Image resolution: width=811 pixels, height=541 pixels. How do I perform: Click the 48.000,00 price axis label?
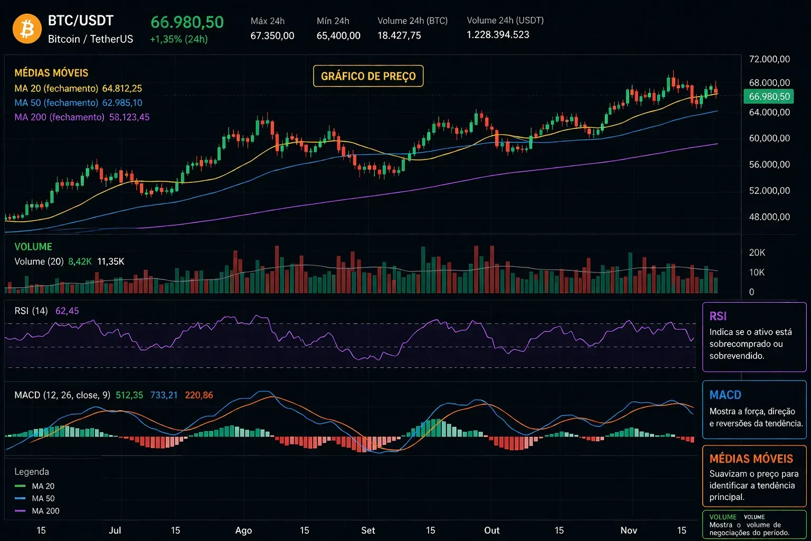tap(769, 217)
